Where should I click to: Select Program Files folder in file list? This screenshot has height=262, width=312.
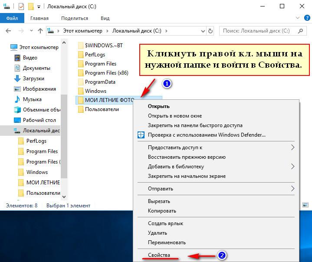point(97,64)
